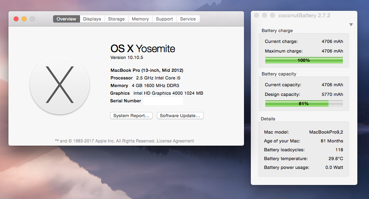The width and height of the screenshot is (369, 199).
Task: Switch to the Overview tab
Action: (66, 19)
